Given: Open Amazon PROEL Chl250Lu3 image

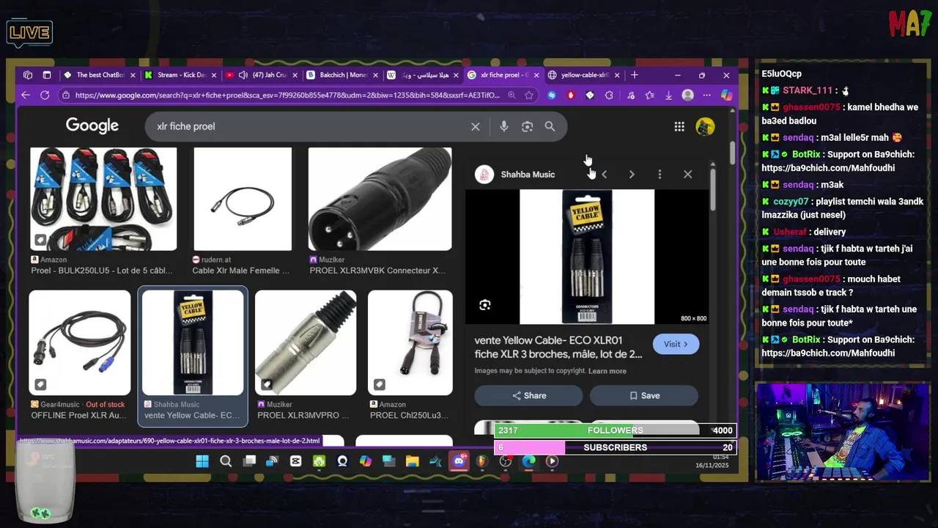Looking at the screenshot, I should tap(410, 342).
